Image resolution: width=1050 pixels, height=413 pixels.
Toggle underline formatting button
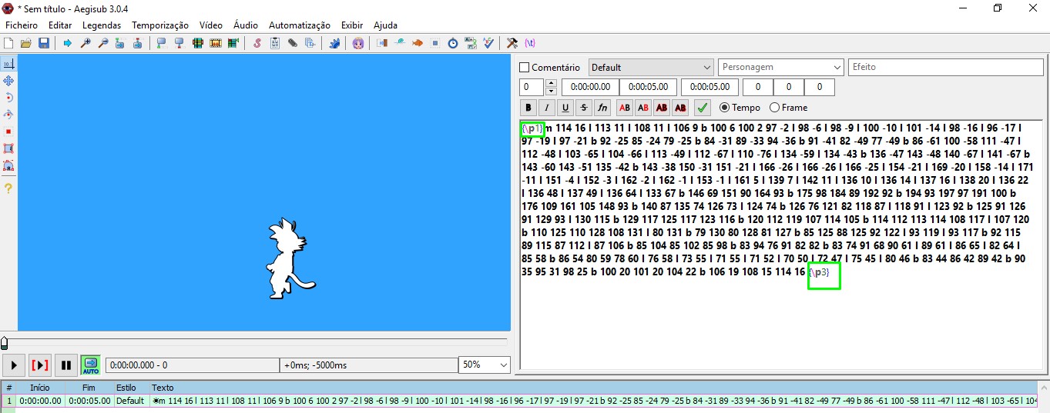565,108
